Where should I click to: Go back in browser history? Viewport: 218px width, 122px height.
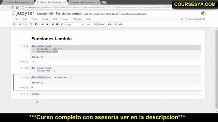pyautogui.click(x=3, y=7)
